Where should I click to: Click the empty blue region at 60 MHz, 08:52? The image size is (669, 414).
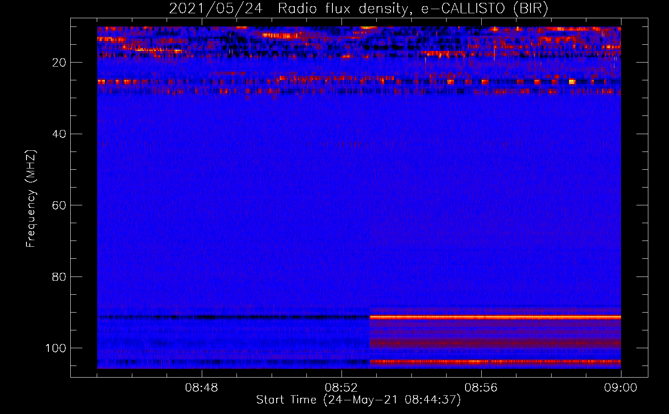click(x=341, y=205)
